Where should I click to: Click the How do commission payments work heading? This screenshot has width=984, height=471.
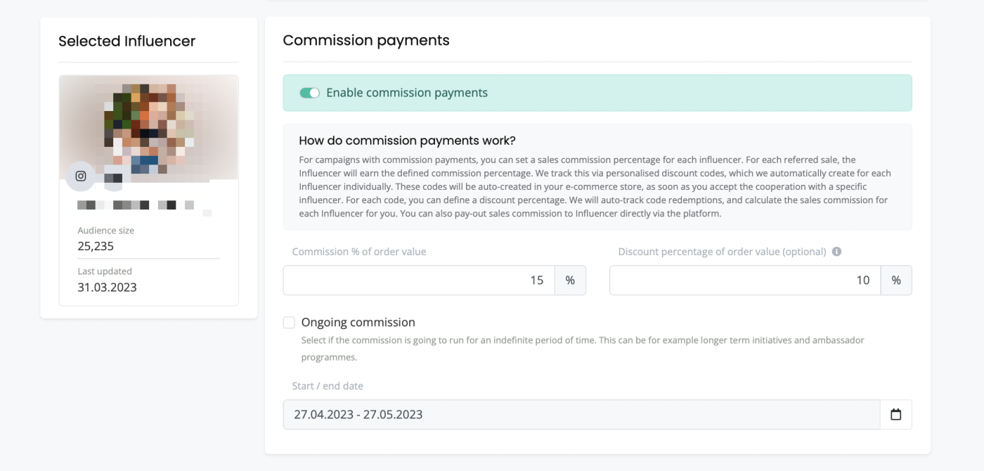[x=408, y=141]
